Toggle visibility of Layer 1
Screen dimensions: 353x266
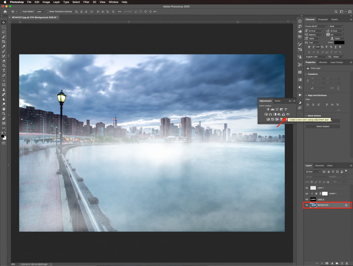(x=307, y=188)
